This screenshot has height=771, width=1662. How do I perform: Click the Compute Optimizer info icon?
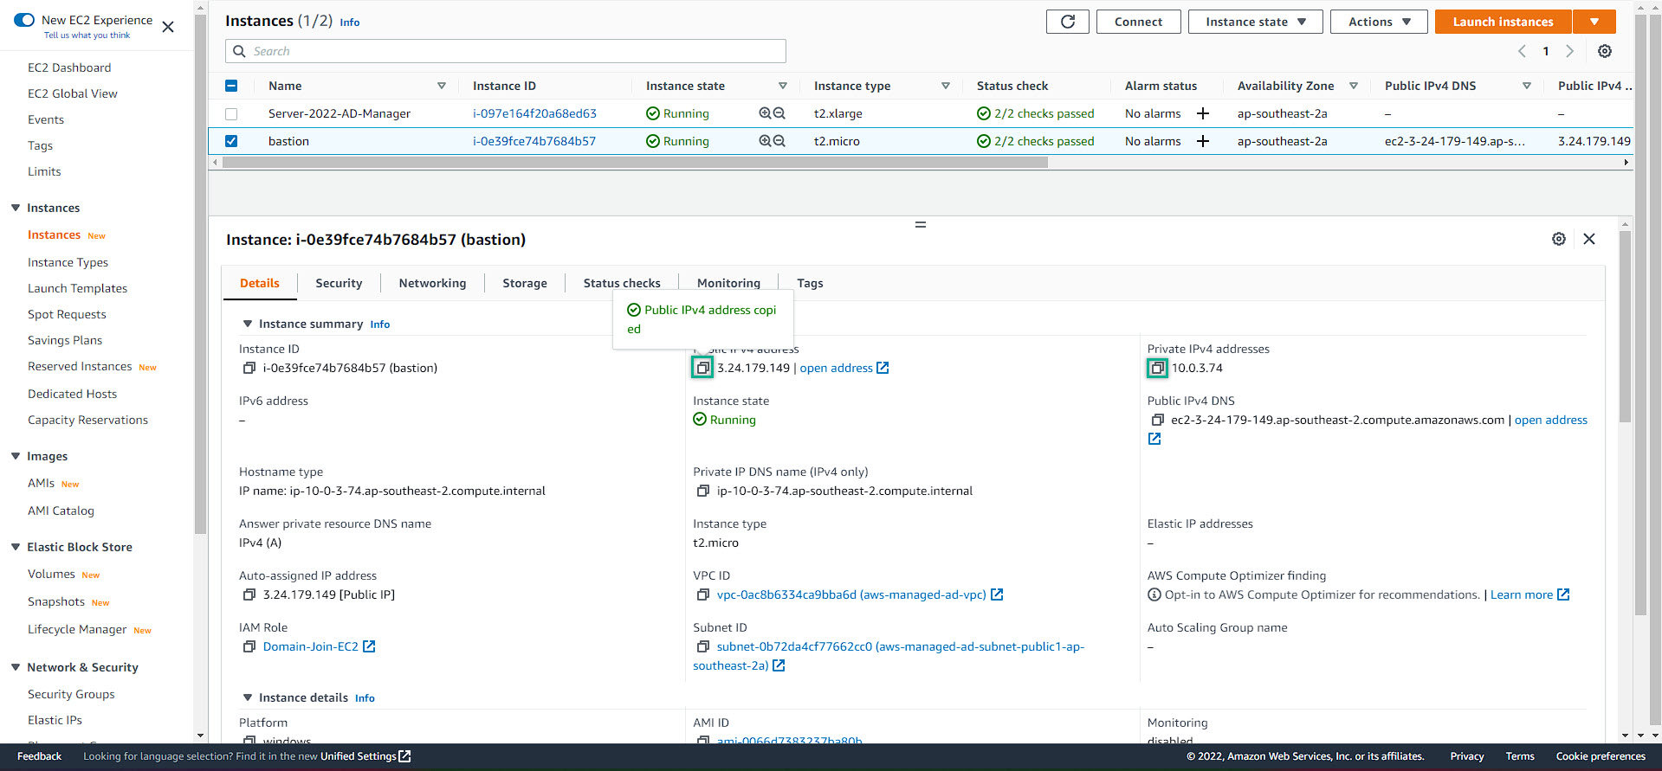[x=1154, y=594]
